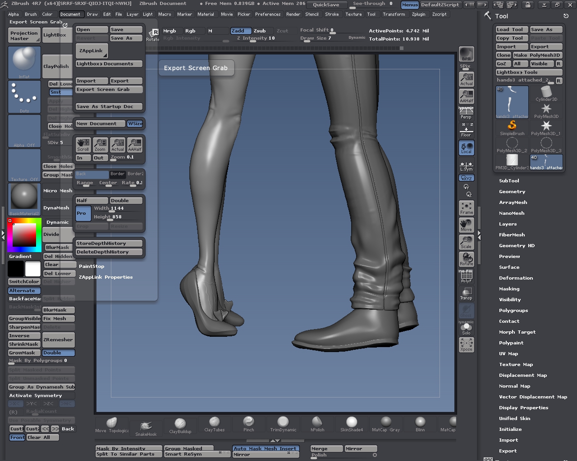Click the StoreDepthHistory button
577x461 pixels.
[x=109, y=243]
